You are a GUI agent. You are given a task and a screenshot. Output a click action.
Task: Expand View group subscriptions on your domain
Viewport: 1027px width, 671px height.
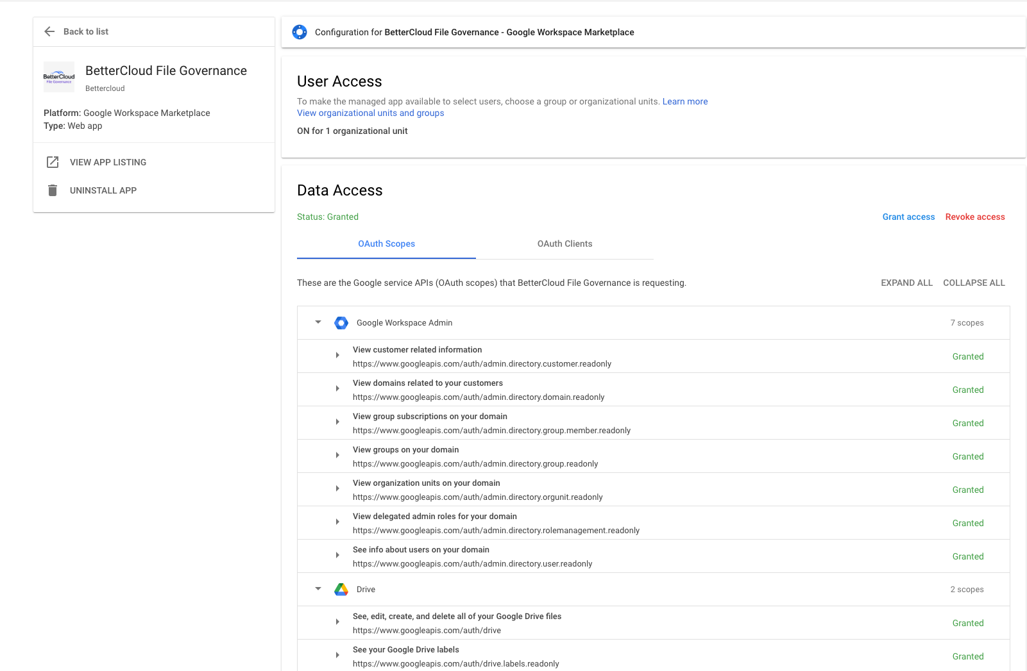pyautogui.click(x=337, y=422)
